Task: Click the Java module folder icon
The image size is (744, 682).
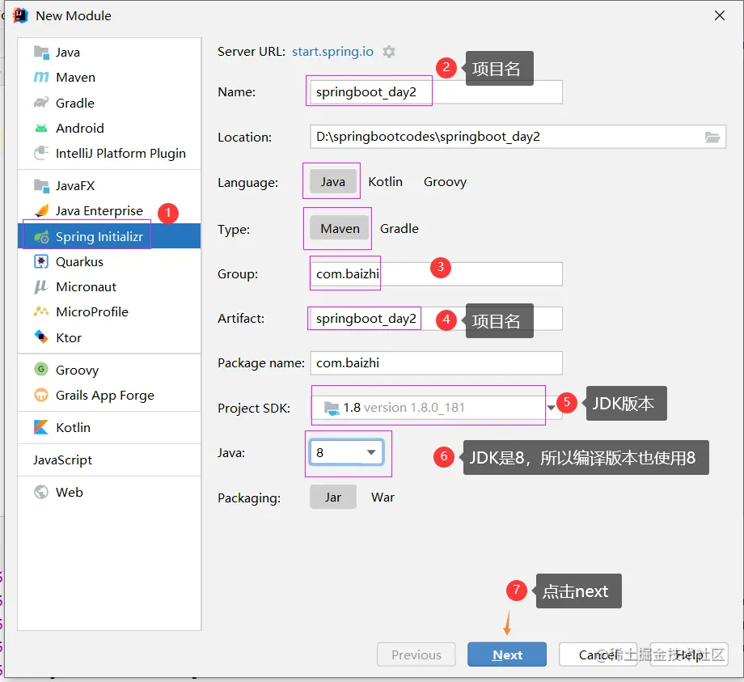Action: 41,53
